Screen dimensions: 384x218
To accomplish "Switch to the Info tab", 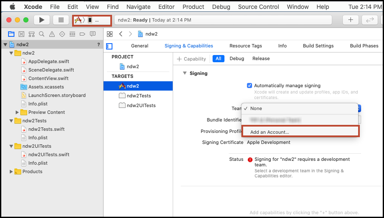I will [282, 46].
